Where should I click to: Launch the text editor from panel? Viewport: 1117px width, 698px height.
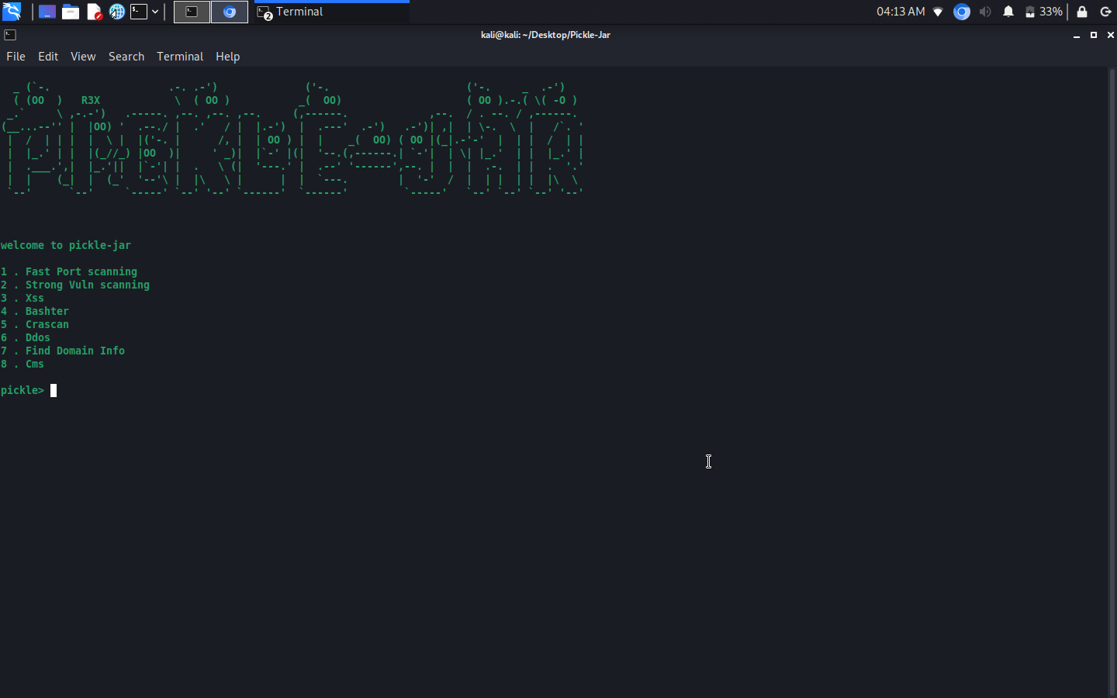(94, 12)
